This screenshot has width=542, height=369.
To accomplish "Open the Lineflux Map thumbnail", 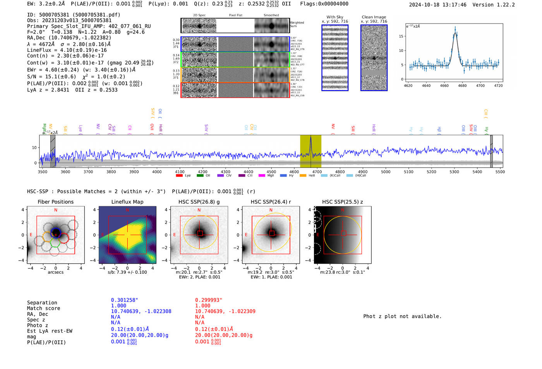I will pyautogui.click(x=127, y=235).
